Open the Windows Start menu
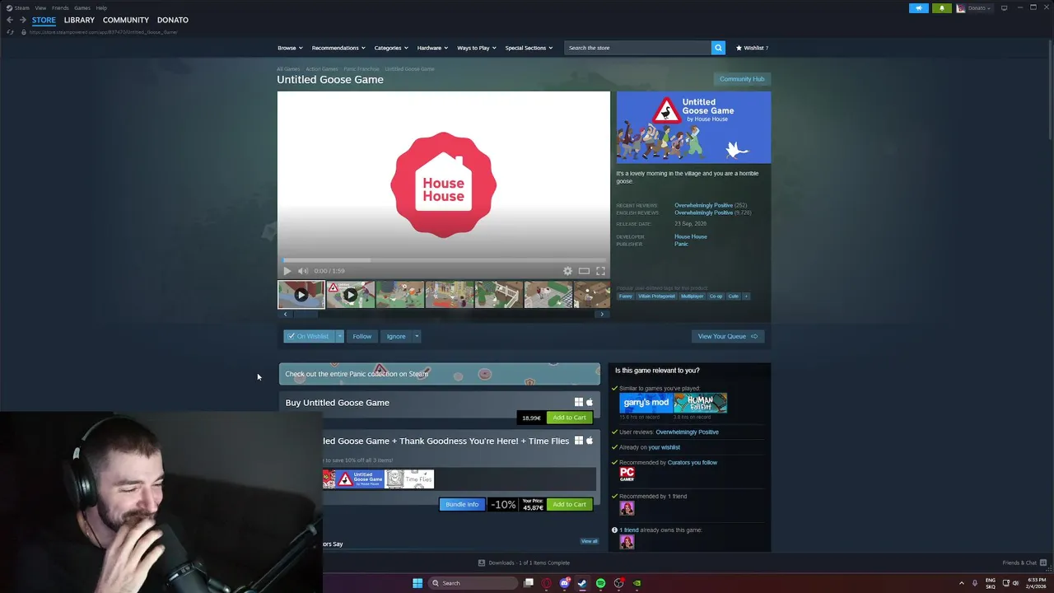Viewport: 1054px width, 593px height. click(417, 583)
